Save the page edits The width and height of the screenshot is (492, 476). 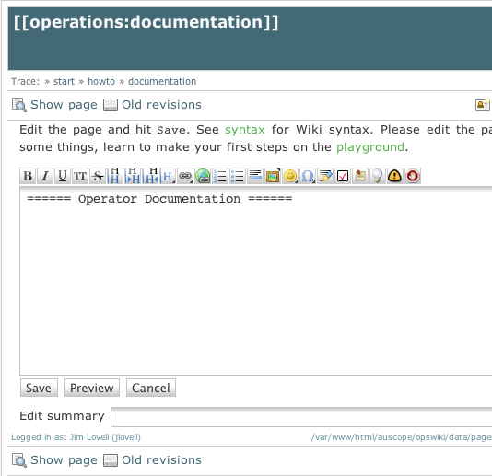pos(39,388)
